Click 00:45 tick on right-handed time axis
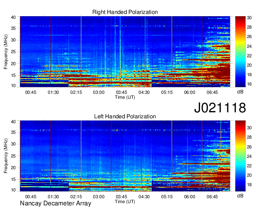Screen dimensions: 256x208 click(31, 92)
